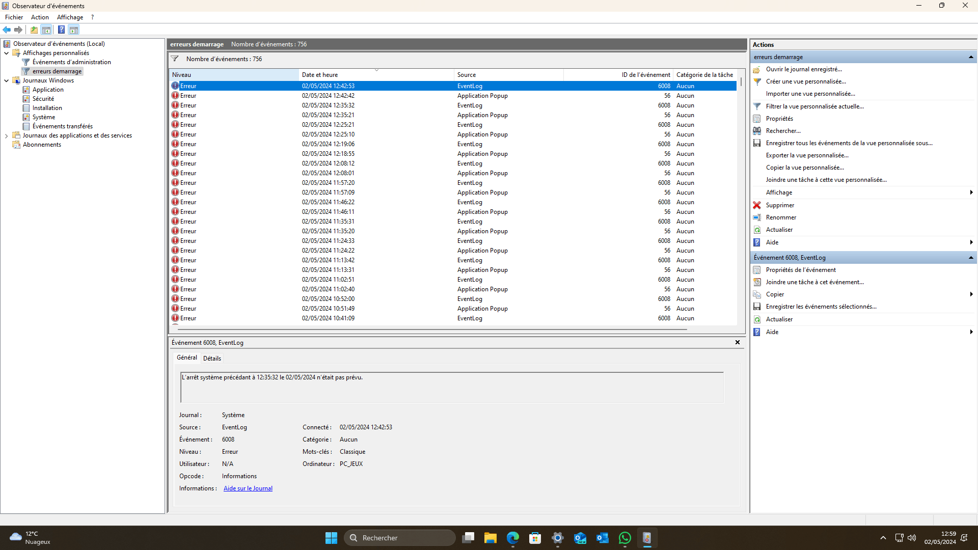Select Système log in the tree

click(x=44, y=117)
